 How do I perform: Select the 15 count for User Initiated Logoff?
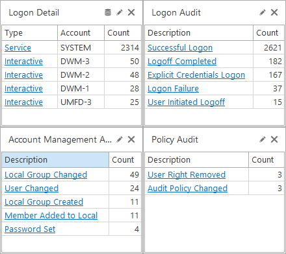tap(268, 102)
